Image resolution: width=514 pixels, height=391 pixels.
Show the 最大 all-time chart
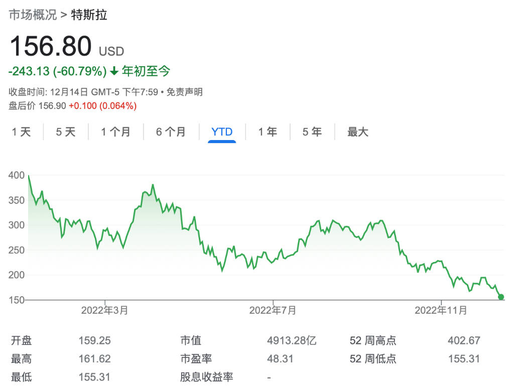pos(357,132)
